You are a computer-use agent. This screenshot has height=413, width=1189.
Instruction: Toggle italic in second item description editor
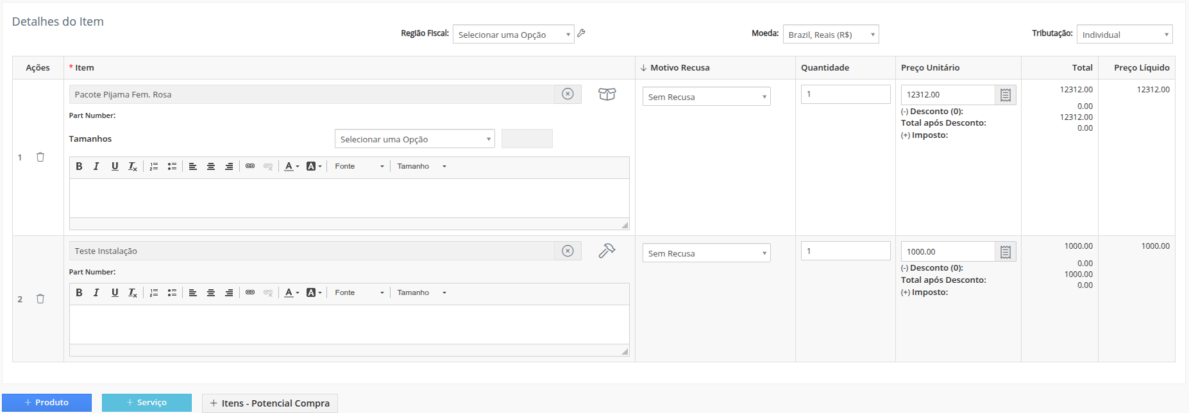96,292
